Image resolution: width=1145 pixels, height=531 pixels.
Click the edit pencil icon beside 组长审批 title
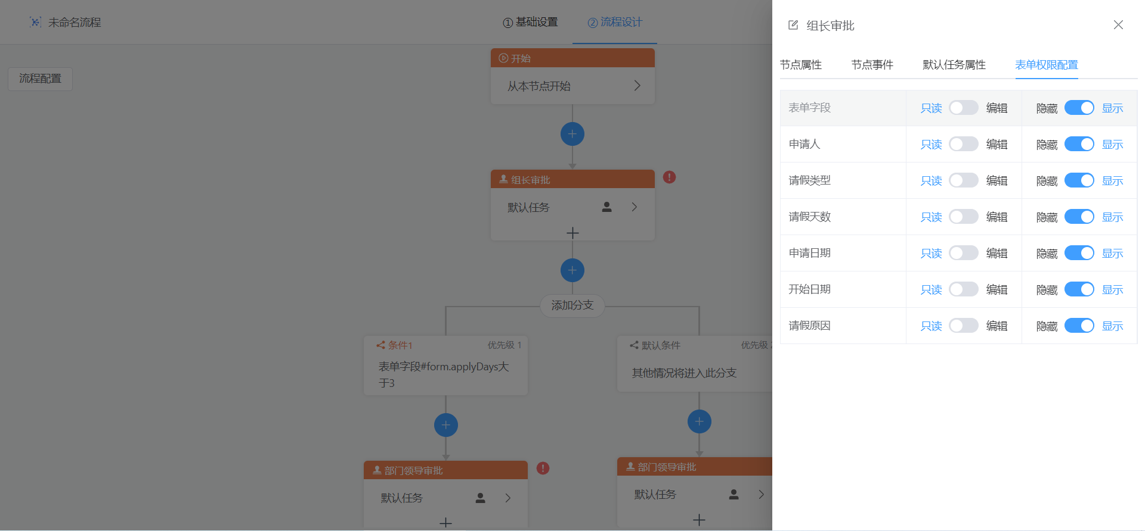[793, 25]
